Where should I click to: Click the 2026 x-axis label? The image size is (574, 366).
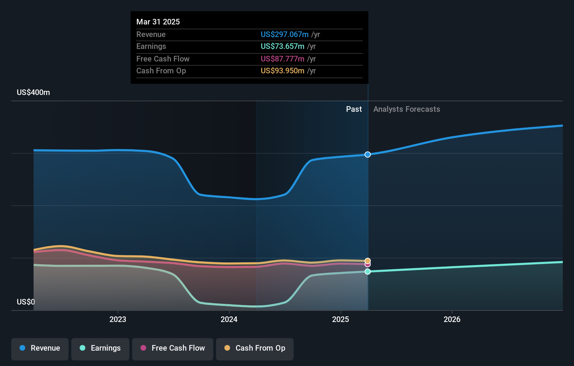[x=452, y=319]
